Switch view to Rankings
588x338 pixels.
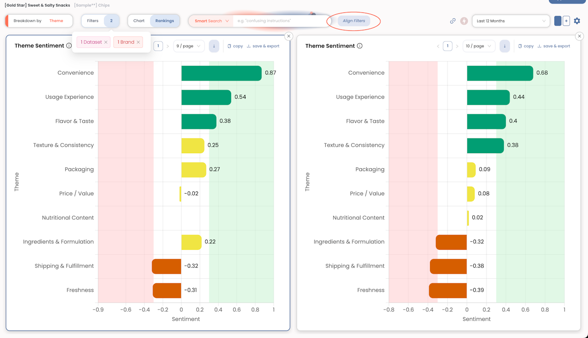[164, 21]
